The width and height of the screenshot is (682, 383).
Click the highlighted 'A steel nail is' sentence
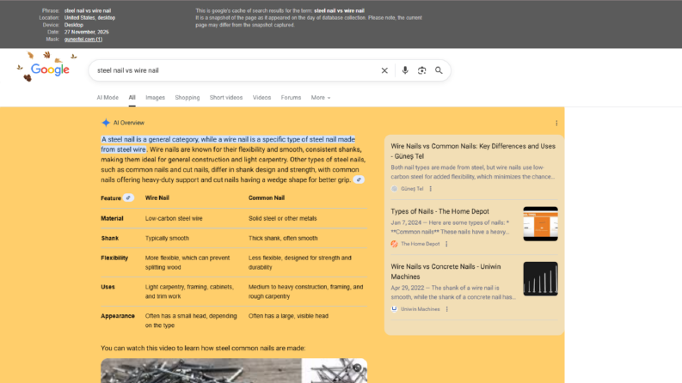tap(228, 144)
